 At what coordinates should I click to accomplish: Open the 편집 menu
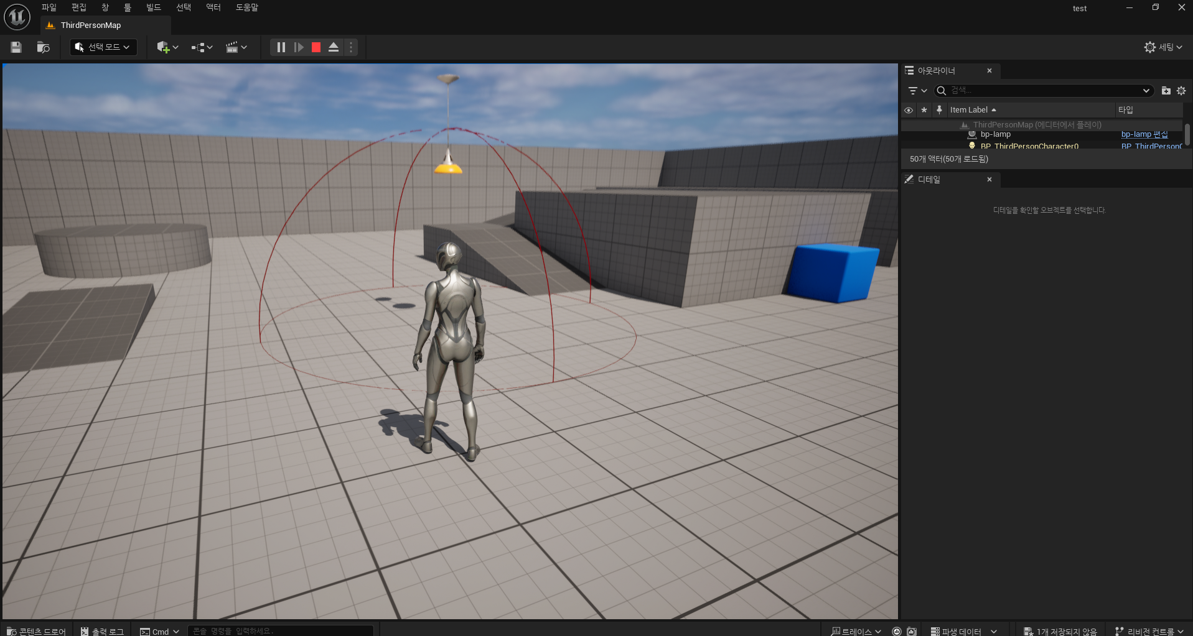79,7
